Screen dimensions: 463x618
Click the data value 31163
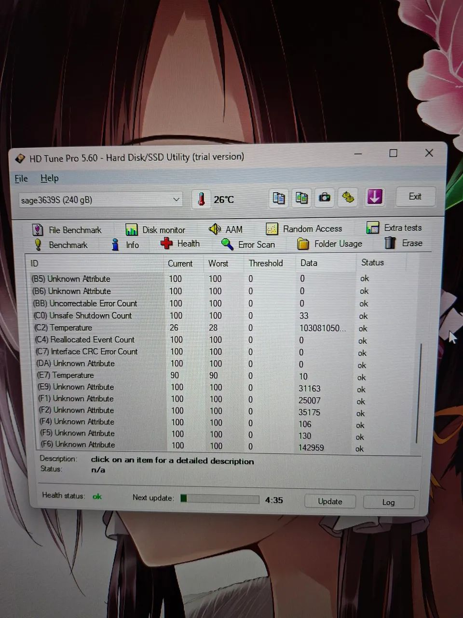tap(309, 389)
